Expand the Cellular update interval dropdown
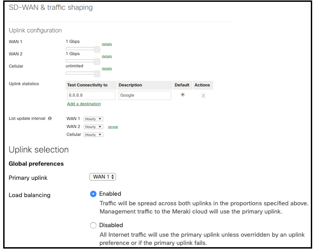Screen dimensions: 314x249 click(x=93, y=135)
